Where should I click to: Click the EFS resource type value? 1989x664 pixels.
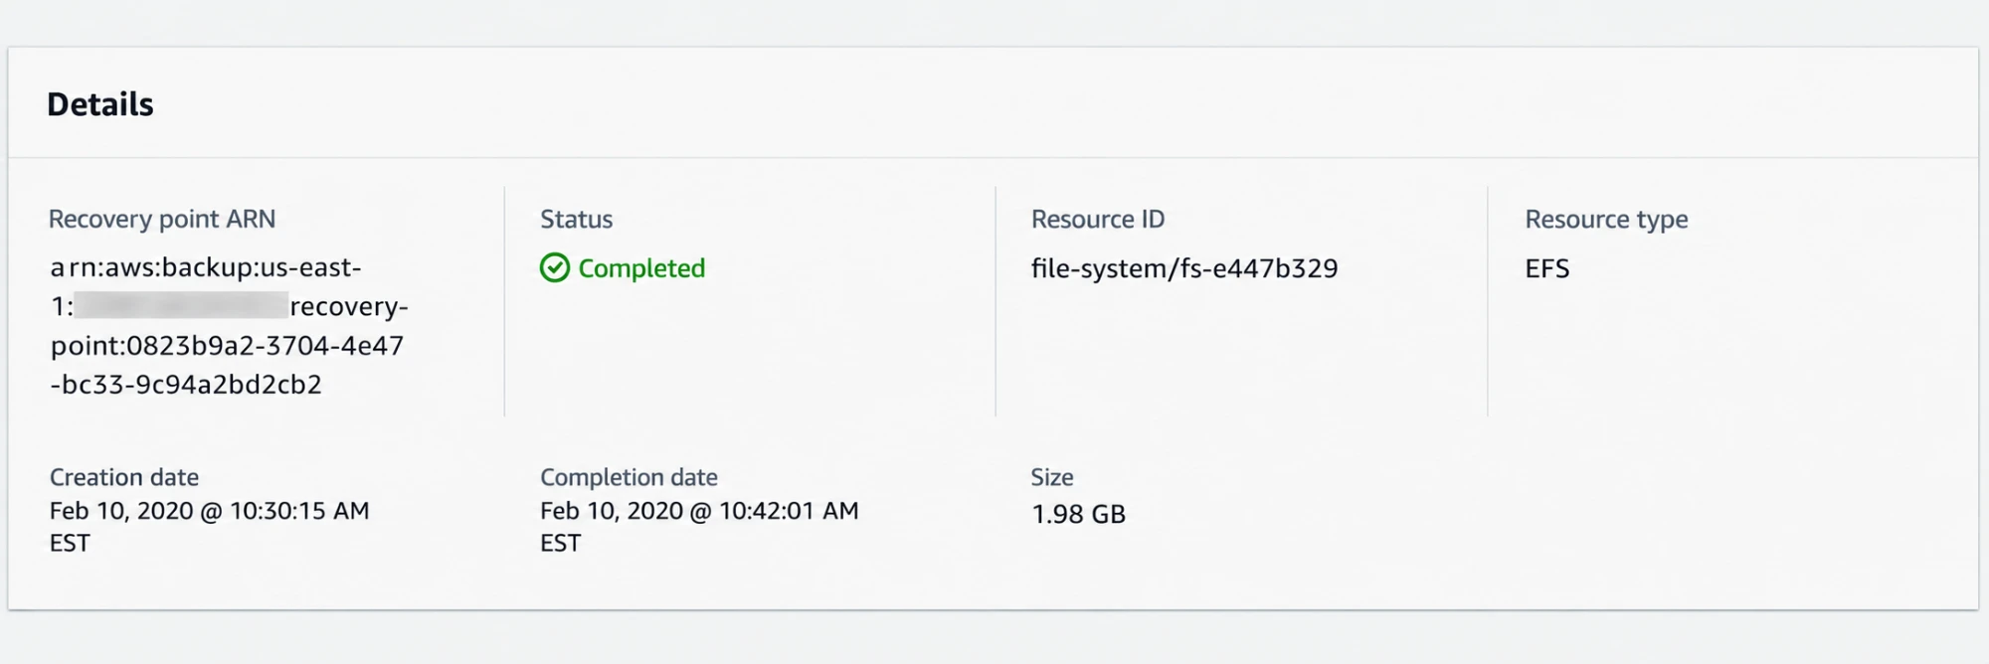pos(1547,268)
